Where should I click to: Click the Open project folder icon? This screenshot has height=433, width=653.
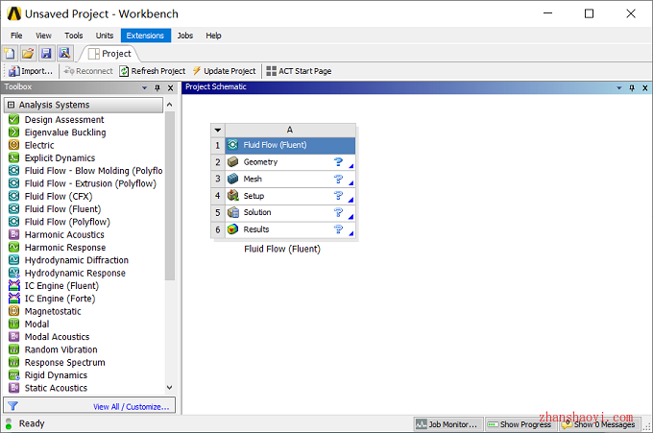pyautogui.click(x=28, y=54)
